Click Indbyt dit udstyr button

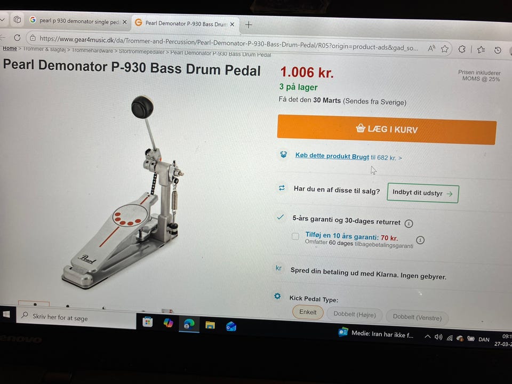[x=423, y=193]
